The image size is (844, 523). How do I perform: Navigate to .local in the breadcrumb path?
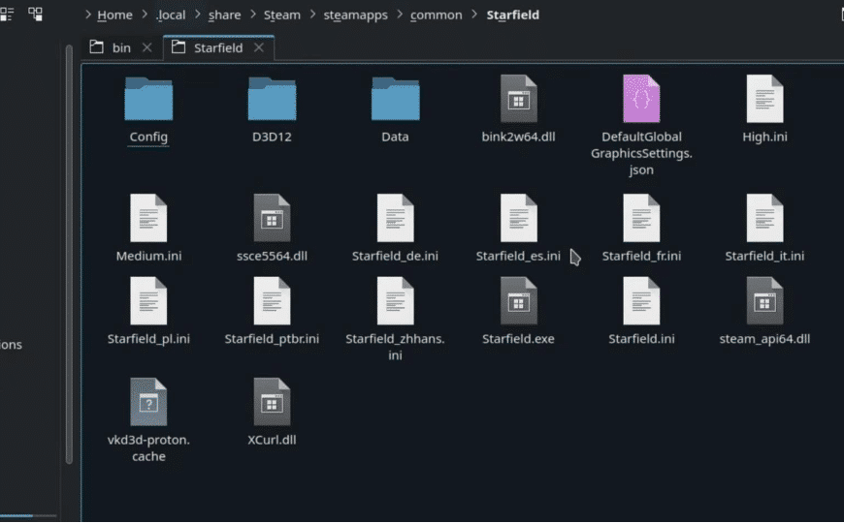pos(171,15)
